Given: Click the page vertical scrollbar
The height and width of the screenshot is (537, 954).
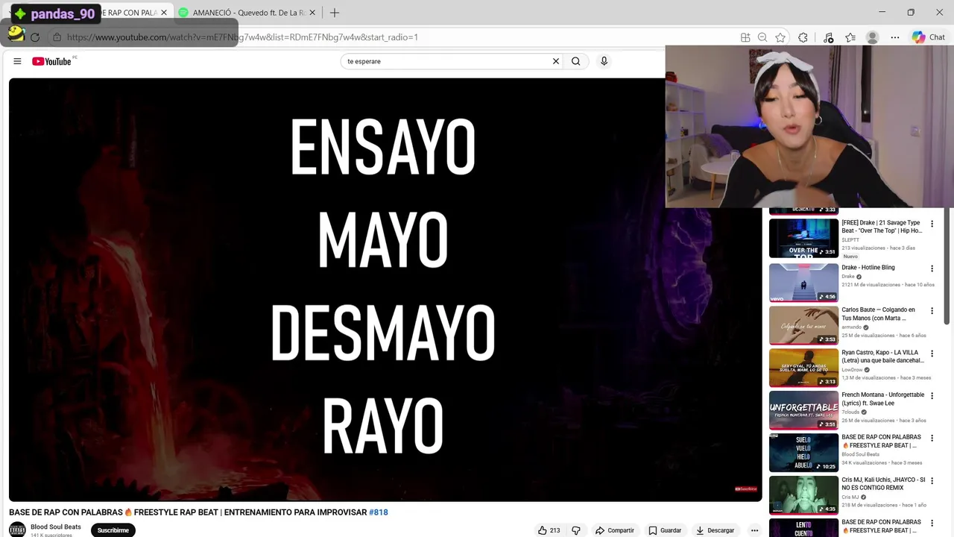Looking at the screenshot, I should (947, 266).
